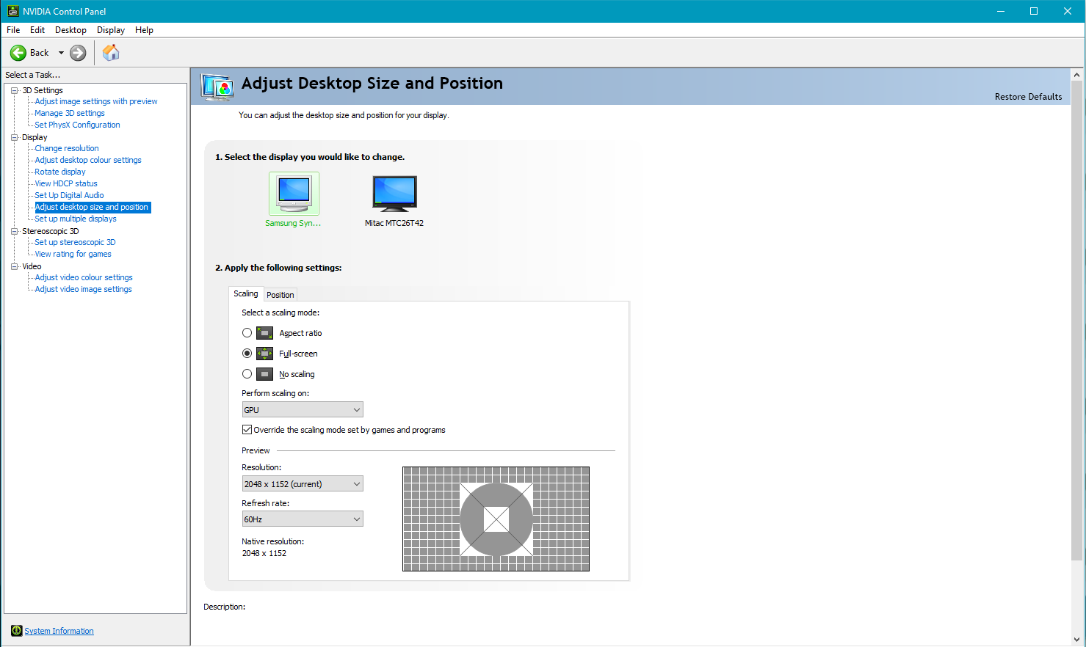This screenshot has width=1086, height=647.
Task: Click the Forward arrow icon
Action: tap(78, 53)
